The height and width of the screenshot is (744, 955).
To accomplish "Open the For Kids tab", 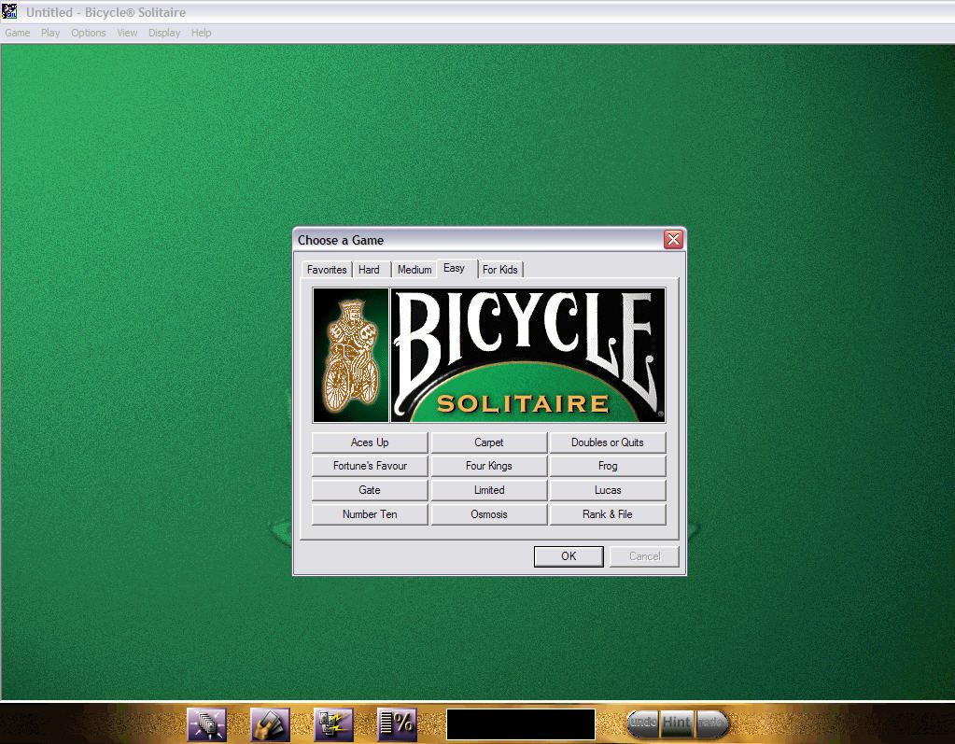I will (x=500, y=270).
